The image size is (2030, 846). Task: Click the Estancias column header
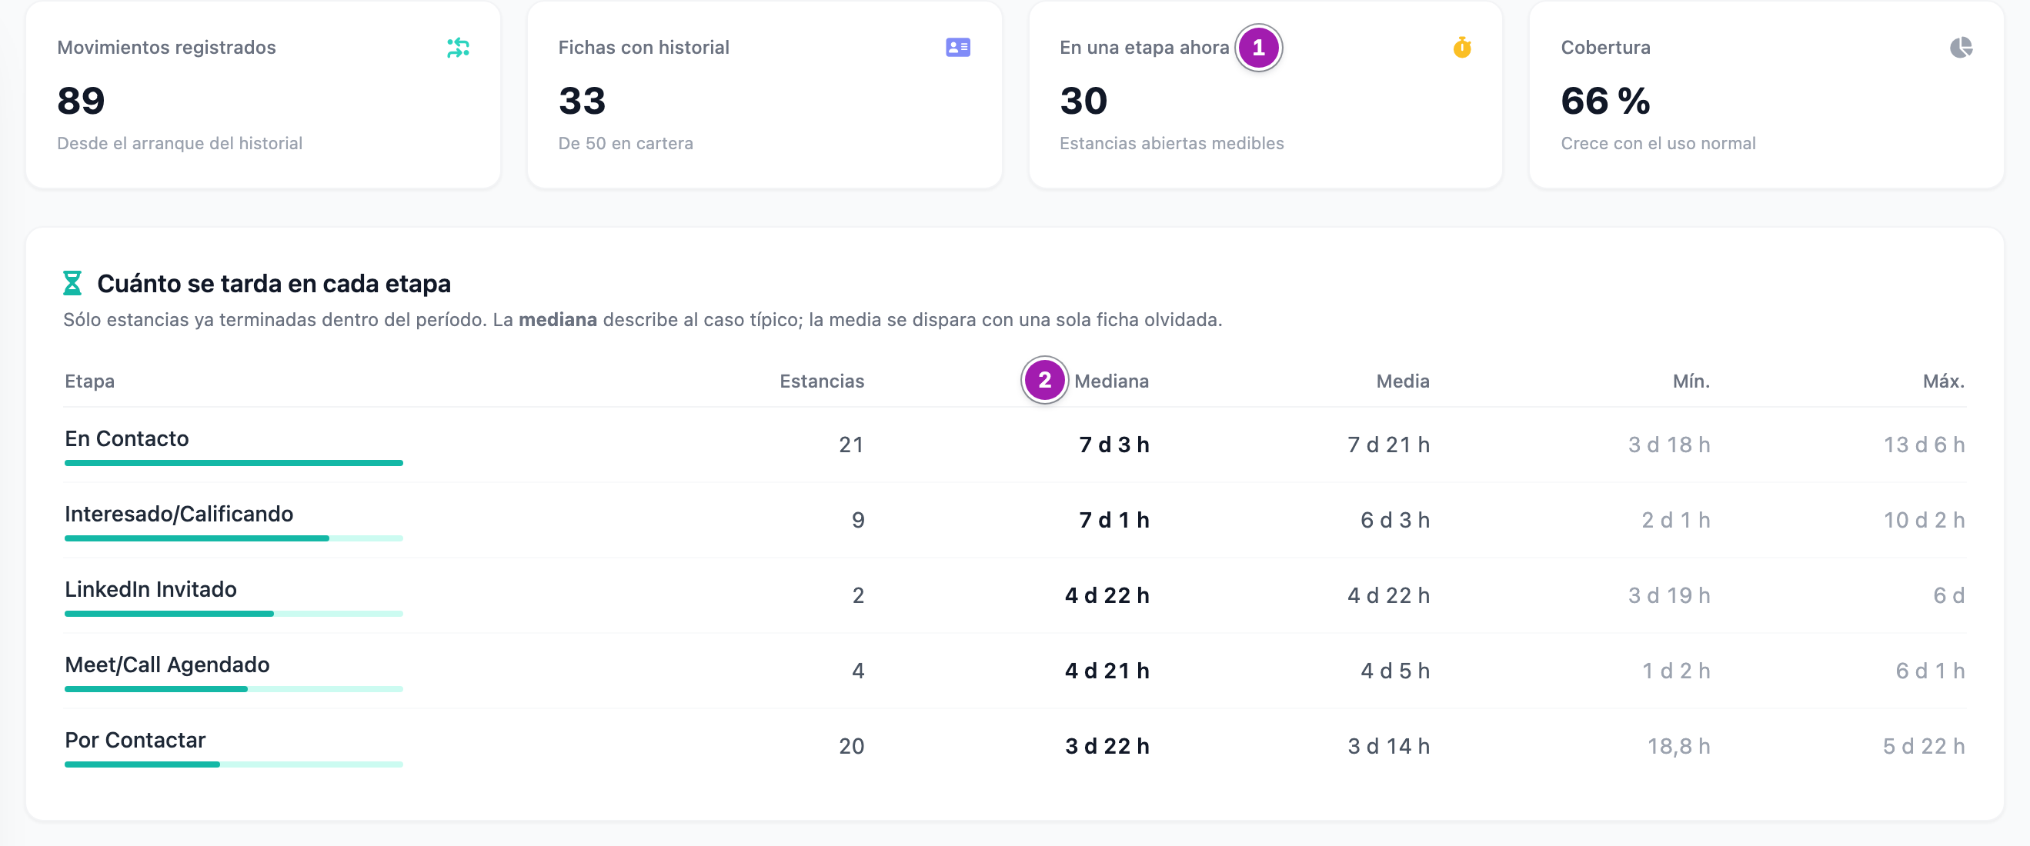point(822,381)
